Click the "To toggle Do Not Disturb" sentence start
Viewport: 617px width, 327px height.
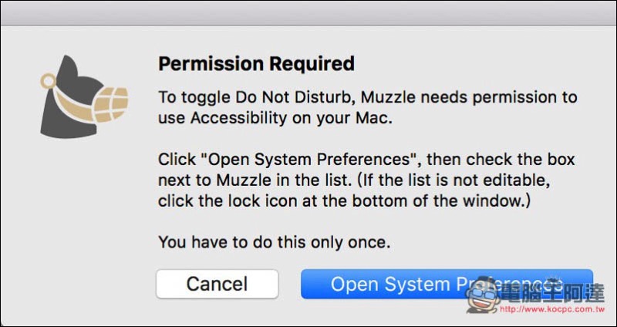pos(258,97)
